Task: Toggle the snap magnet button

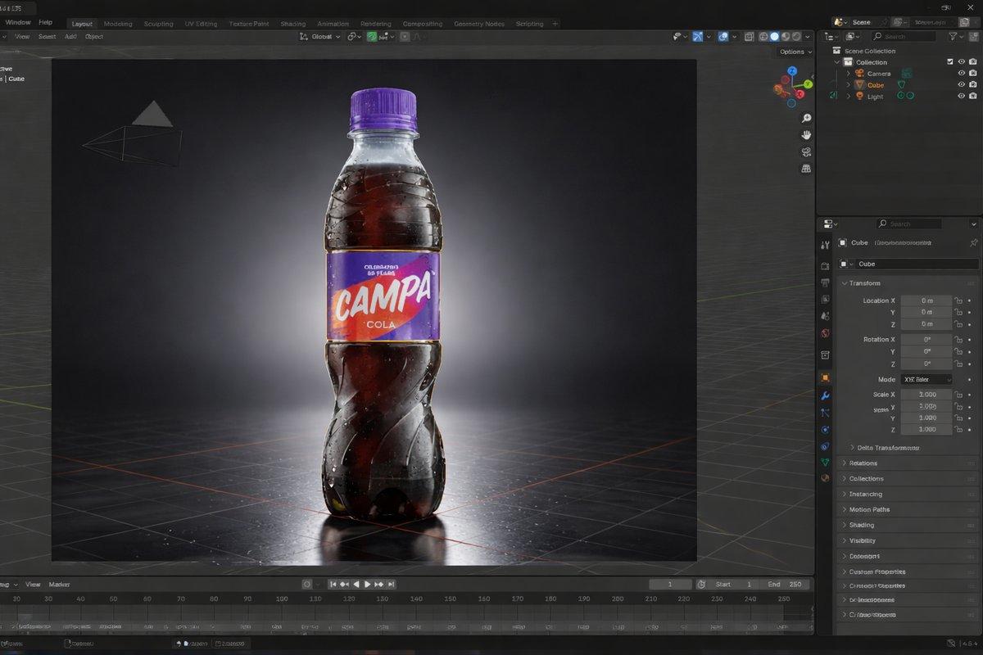Action: coord(373,36)
